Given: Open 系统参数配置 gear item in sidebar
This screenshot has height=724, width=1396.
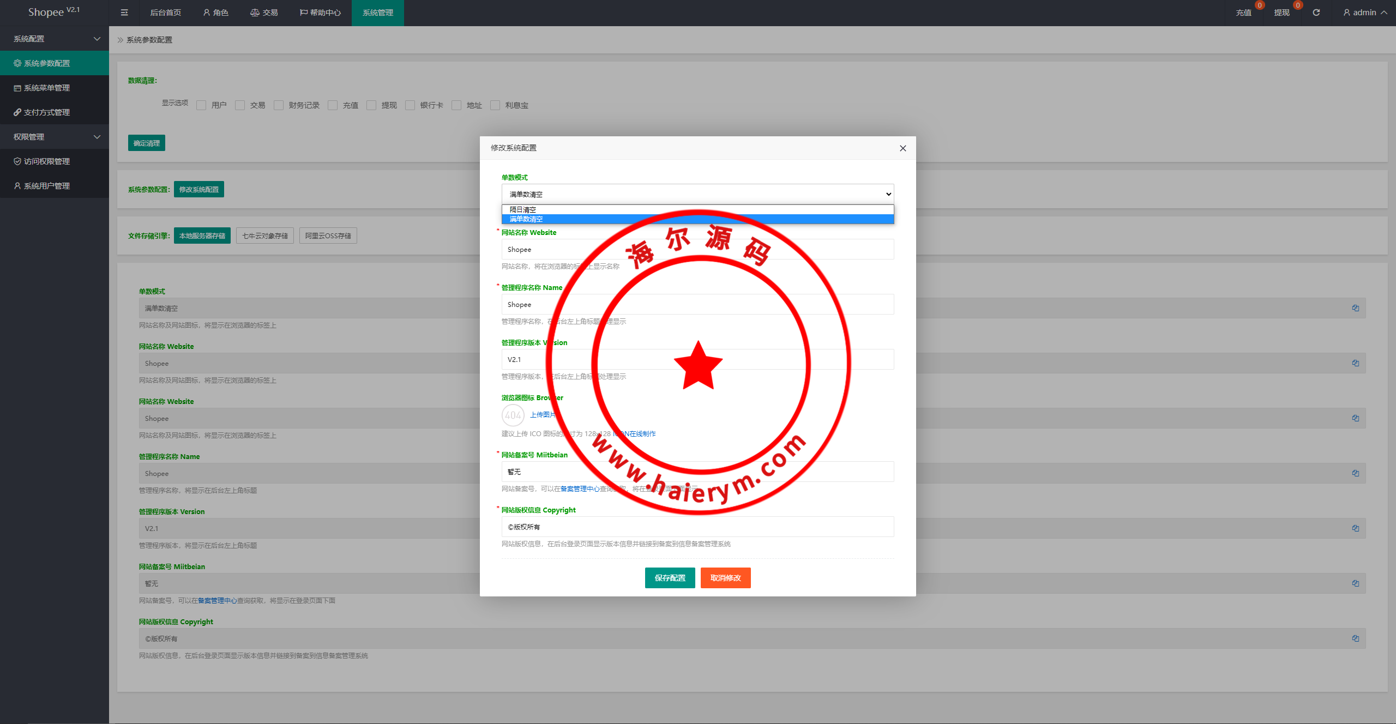Looking at the screenshot, I should coord(46,63).
